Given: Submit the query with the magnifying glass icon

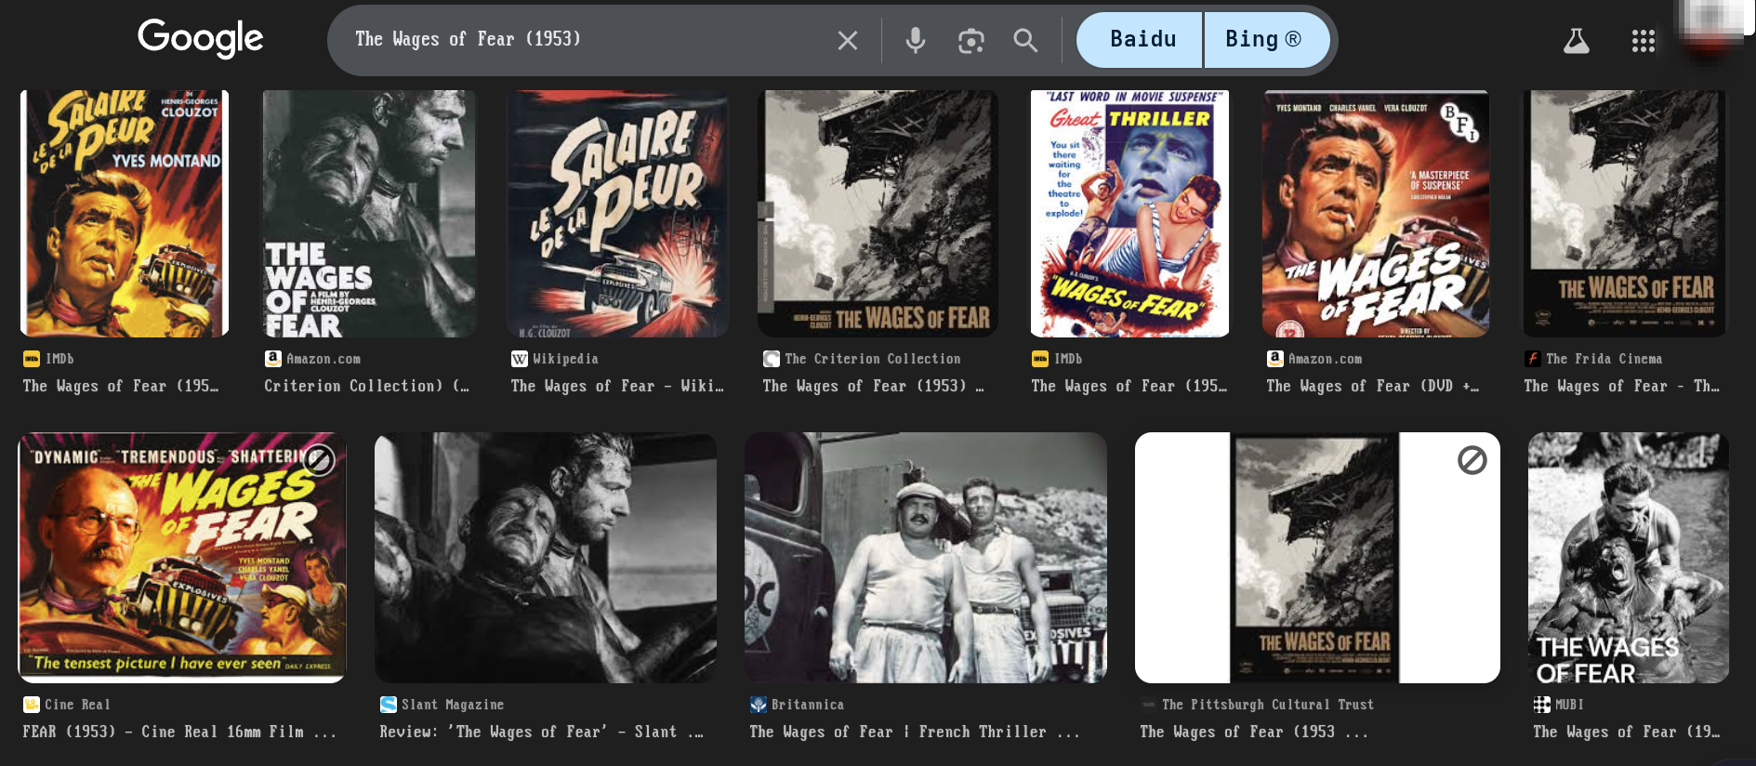Looking at the screenshot, I should tap(1025, 40).
